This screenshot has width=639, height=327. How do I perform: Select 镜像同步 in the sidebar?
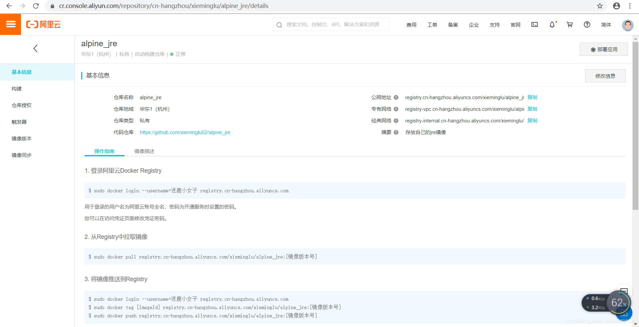coord(37,155)
